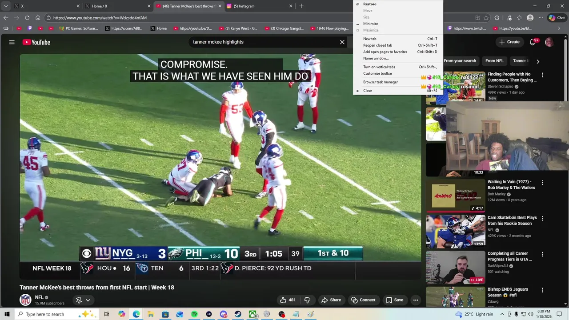Choose 'Minimize' in the window context menu

pyautogui.click(x=398, y=24)
